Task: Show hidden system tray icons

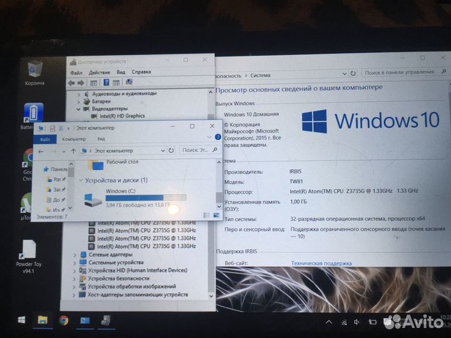Action: coord(329,322)
